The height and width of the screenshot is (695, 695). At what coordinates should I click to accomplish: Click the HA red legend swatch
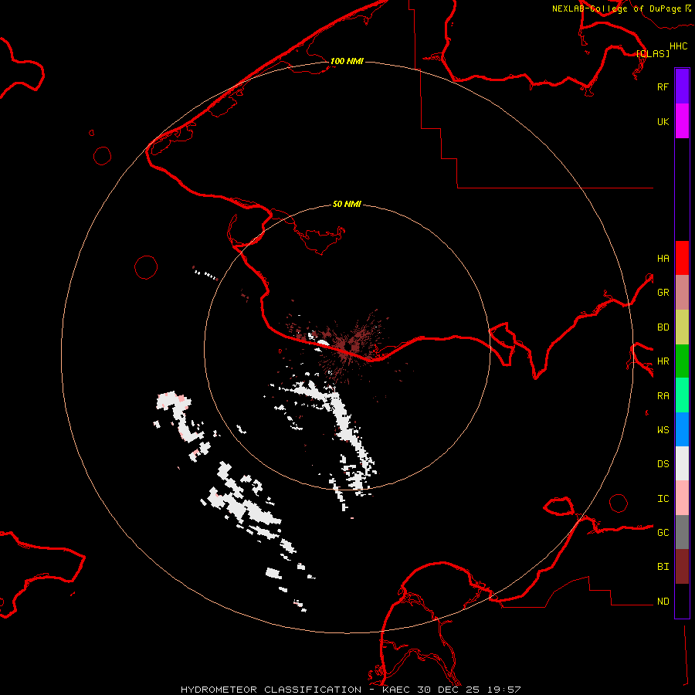(x=682, y=258)
